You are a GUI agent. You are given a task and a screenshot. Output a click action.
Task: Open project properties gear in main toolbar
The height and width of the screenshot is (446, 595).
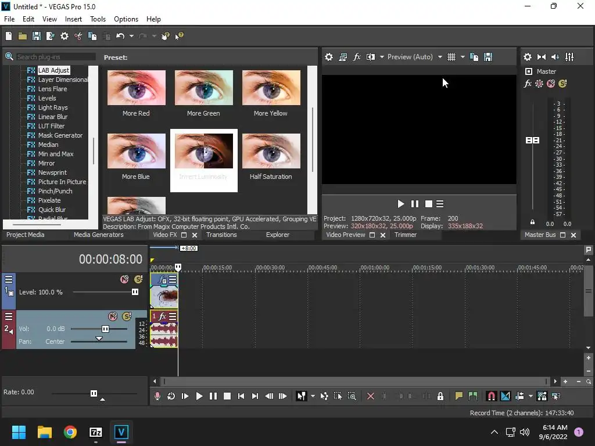64,36
